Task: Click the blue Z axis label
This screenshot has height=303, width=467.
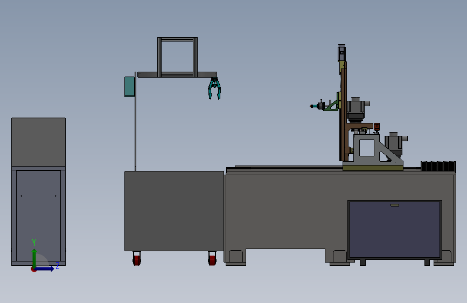Action: pos(58,265)
